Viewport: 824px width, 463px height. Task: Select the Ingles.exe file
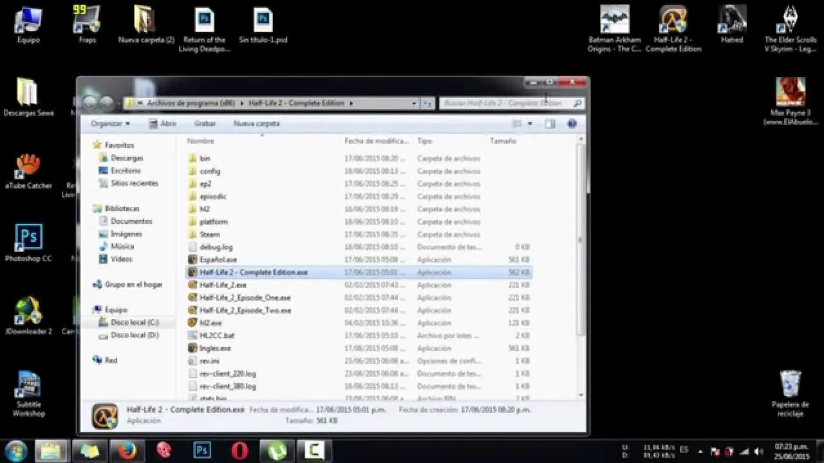[x=359, y=348]
